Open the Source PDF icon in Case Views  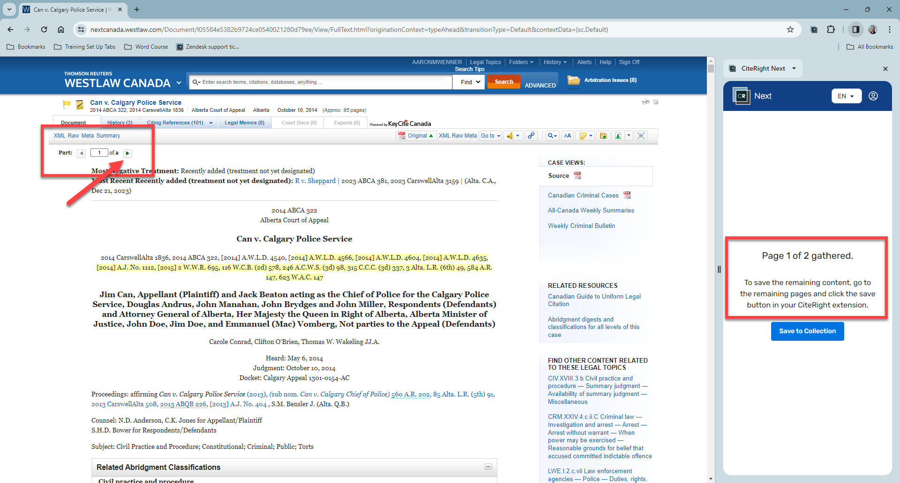(577, 176)
